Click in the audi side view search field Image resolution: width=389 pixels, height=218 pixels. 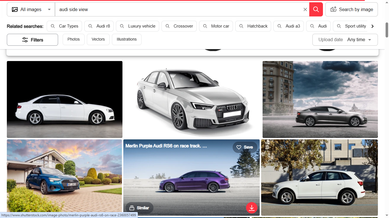pyautogui.click(x=177, y=9)
